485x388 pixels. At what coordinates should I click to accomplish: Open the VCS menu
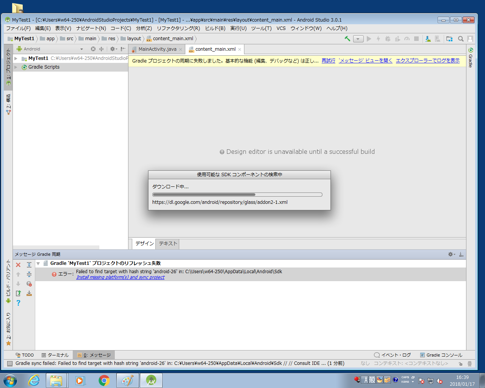[281, 28]
